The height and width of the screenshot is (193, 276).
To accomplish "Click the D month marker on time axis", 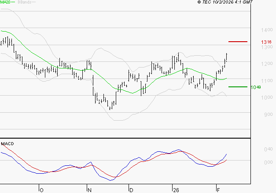I will click(x=131, y=190).
